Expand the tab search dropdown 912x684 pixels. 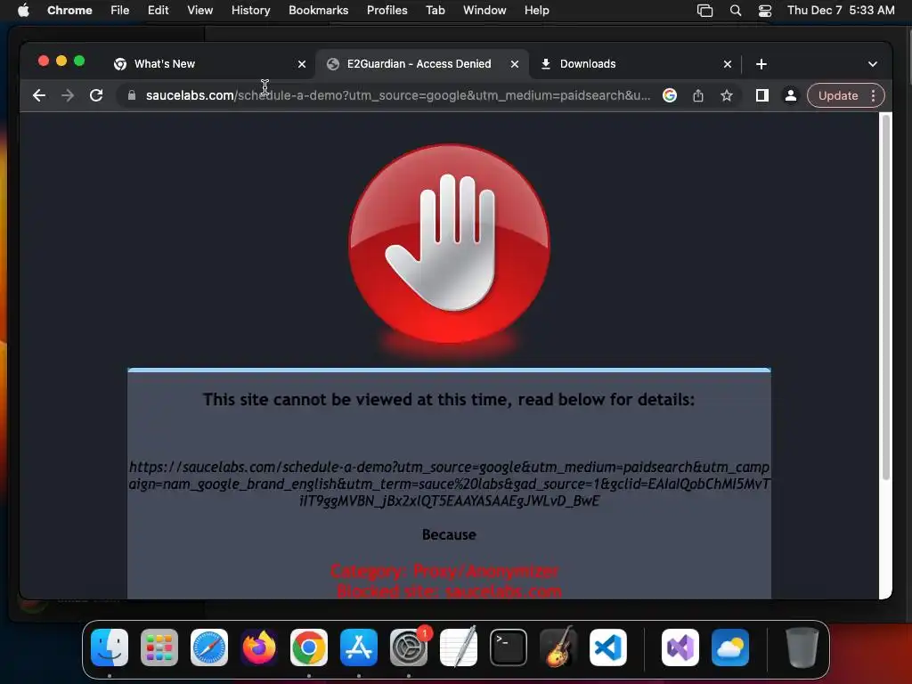(873, 64)
